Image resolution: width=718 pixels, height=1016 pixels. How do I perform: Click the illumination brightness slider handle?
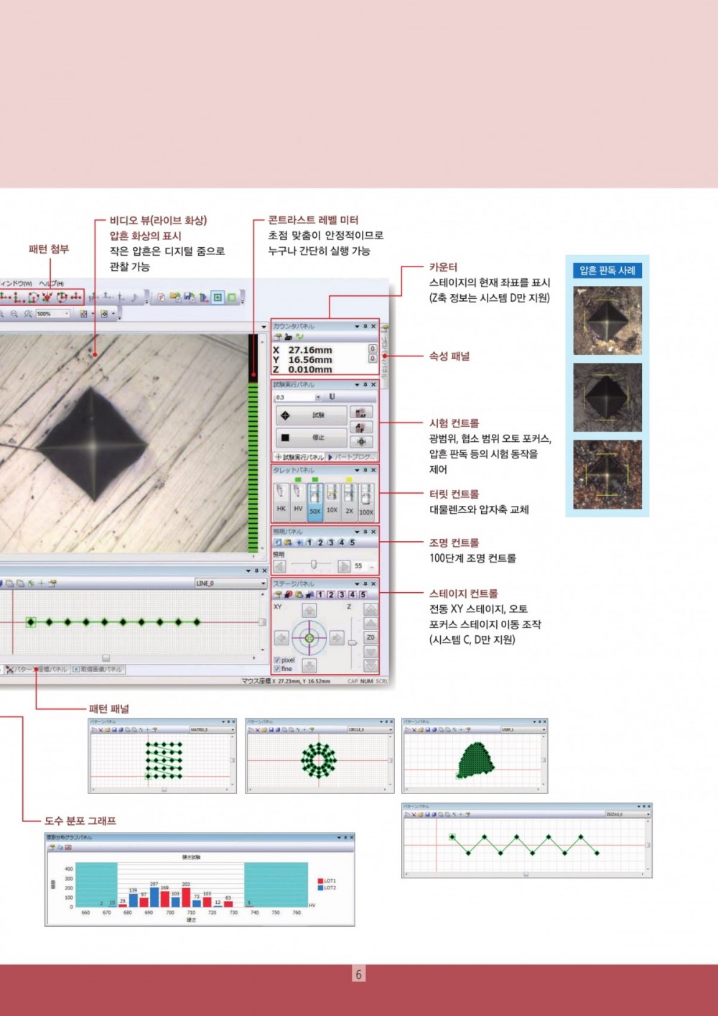pyautogui.click(x=313, y=565)
